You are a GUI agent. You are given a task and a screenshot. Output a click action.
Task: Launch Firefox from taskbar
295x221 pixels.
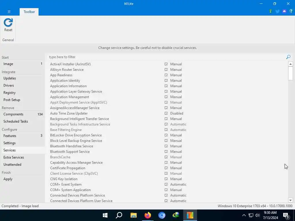148,215
